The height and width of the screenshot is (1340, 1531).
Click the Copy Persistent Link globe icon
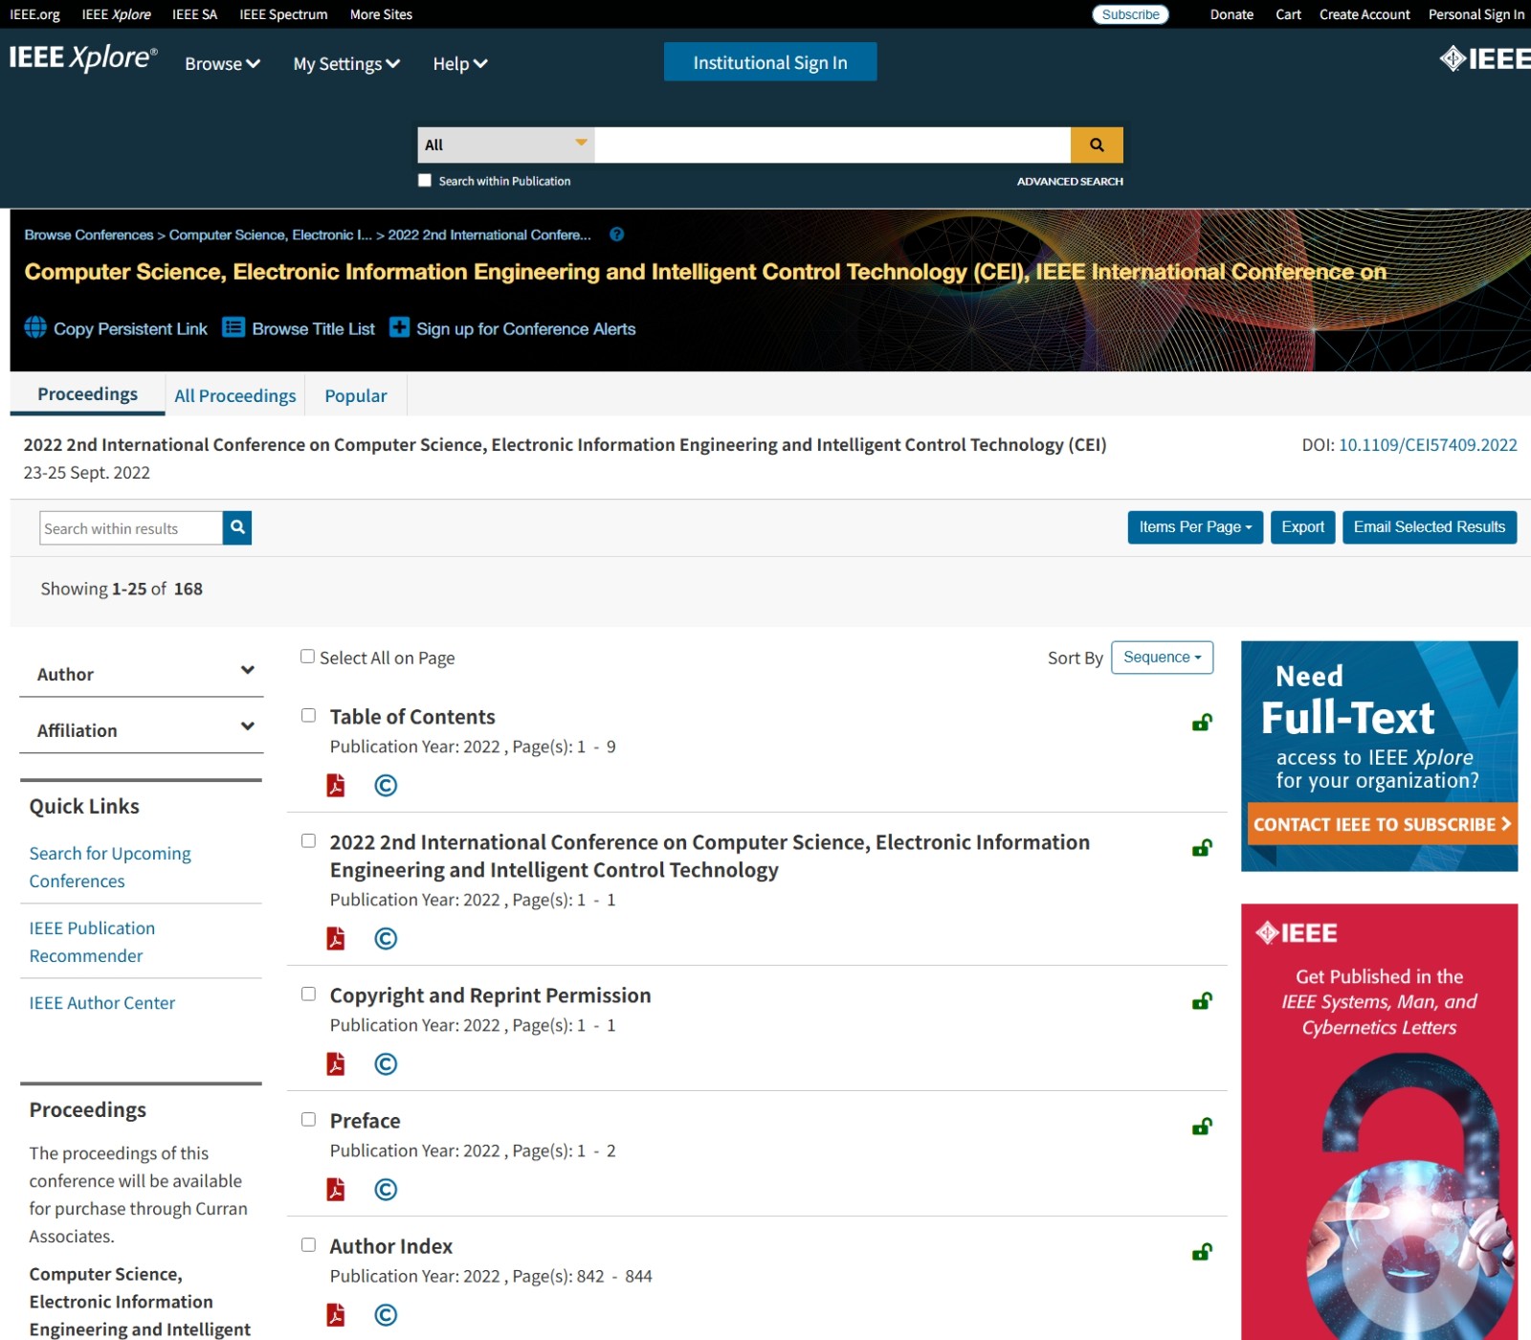coord(35,328)
